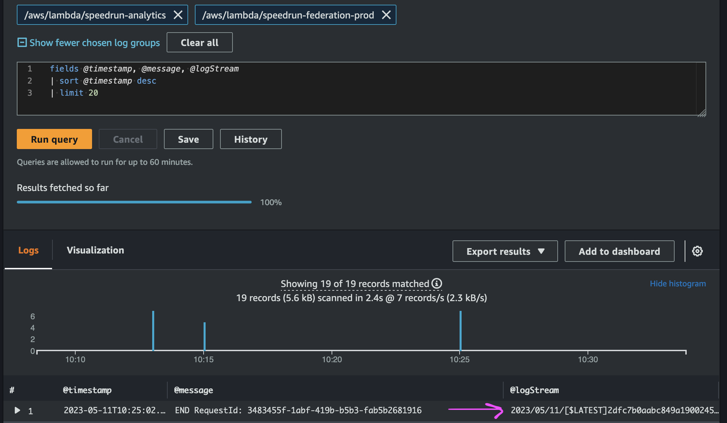The image size is (727, 423).
Task: Select the Logs tab
Action: click(x=28, y=250)
